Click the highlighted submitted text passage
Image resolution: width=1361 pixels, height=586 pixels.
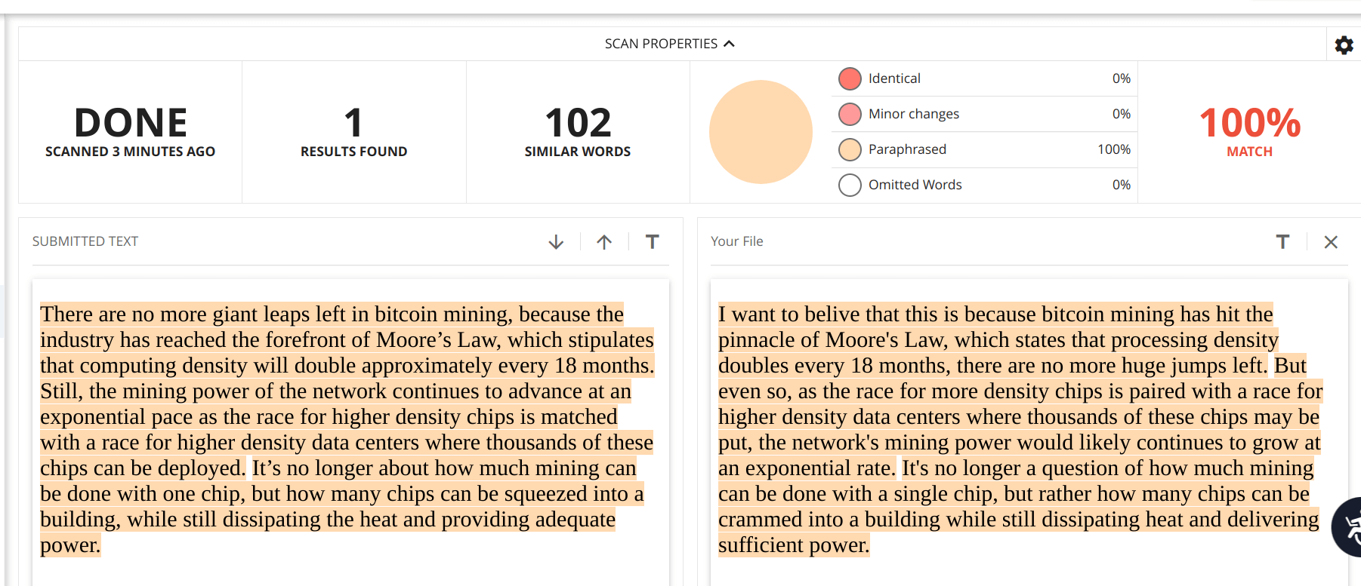(347, 429)
